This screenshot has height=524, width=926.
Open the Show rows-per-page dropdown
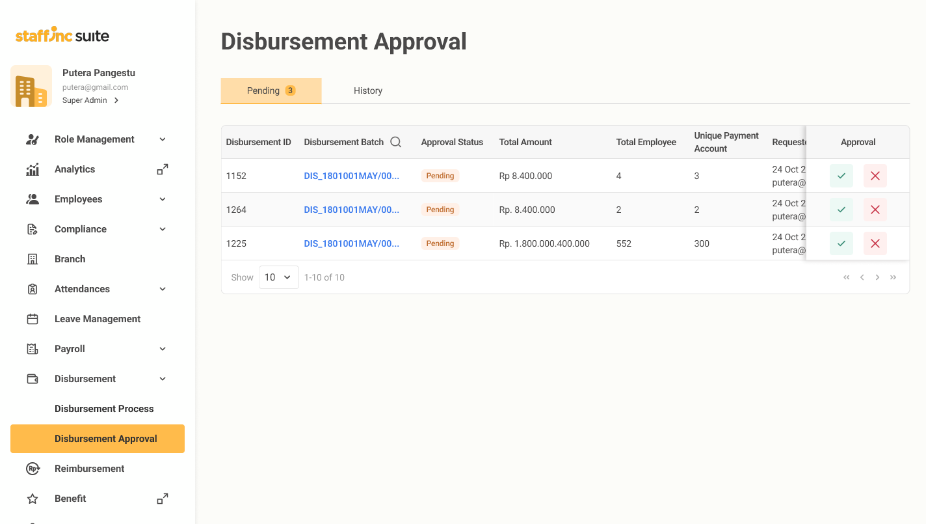[278, 277]
